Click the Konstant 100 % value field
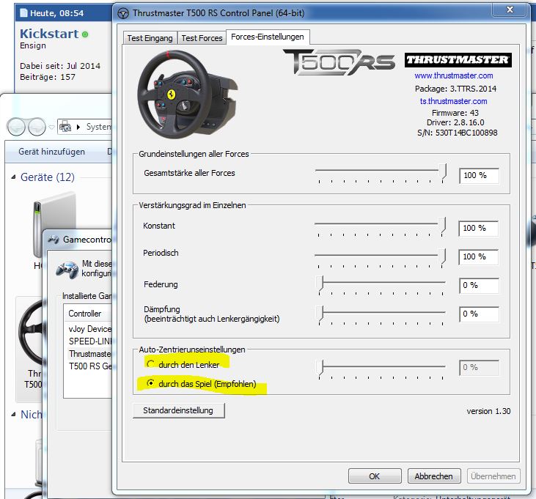The image size is (536, 499). click(x=478, y=228)
